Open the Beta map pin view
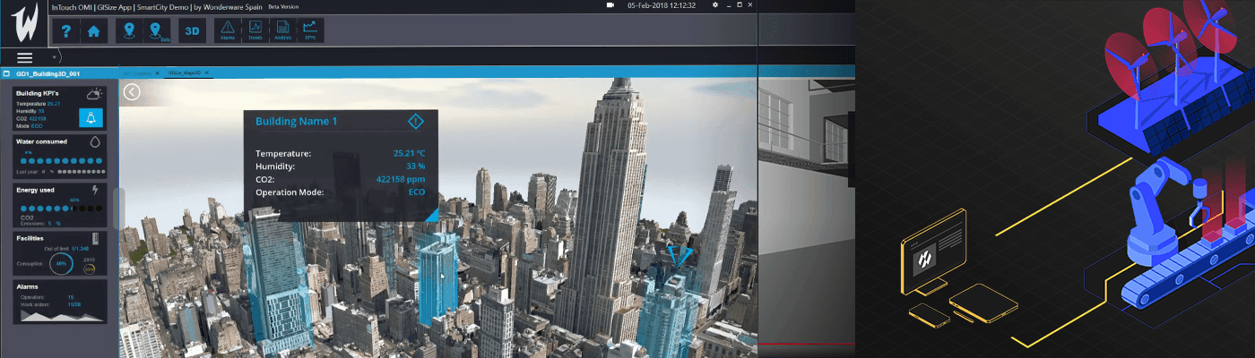The height and width of the screenshot is (358, 1255). (158, 31)
